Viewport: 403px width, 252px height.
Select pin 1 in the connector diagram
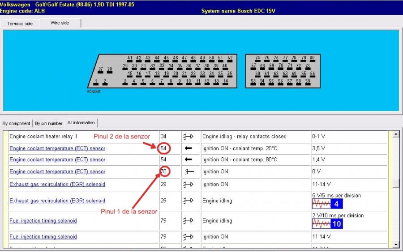coord(96,82)
